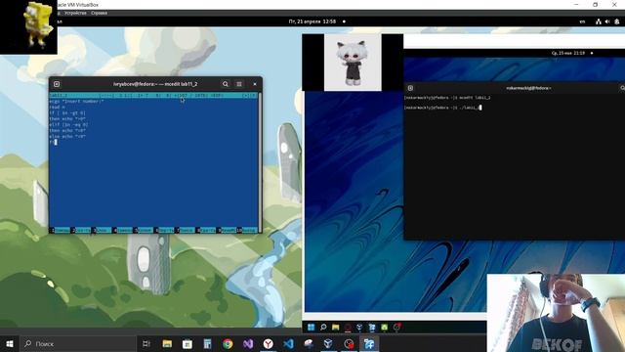Open the Paint icon on the taskbar
This screenshot has height=352, width=625.
(309, 343)
